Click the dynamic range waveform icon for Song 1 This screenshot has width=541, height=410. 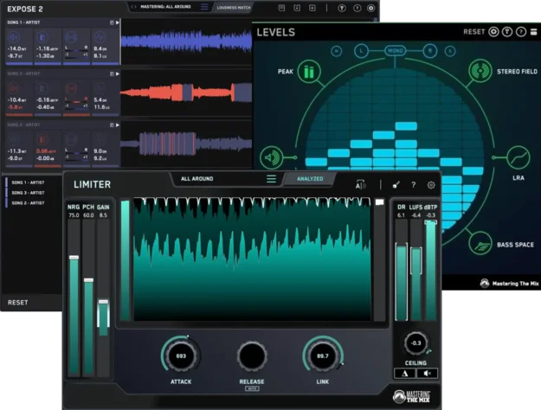[x=100, y=37]
